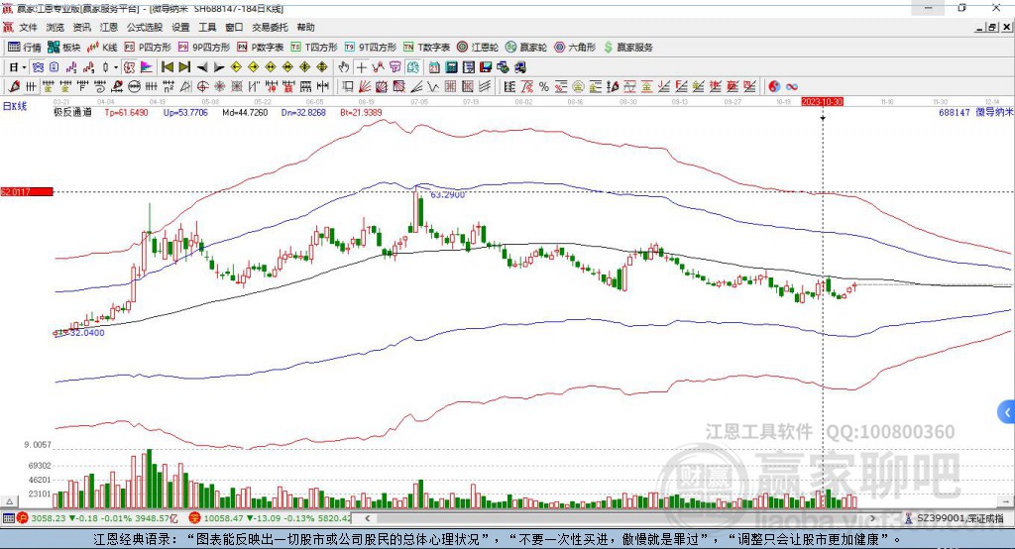Open the 9T四方形 tool
This screenshot has height=549, width=1015.
click(x=371, y=48)
